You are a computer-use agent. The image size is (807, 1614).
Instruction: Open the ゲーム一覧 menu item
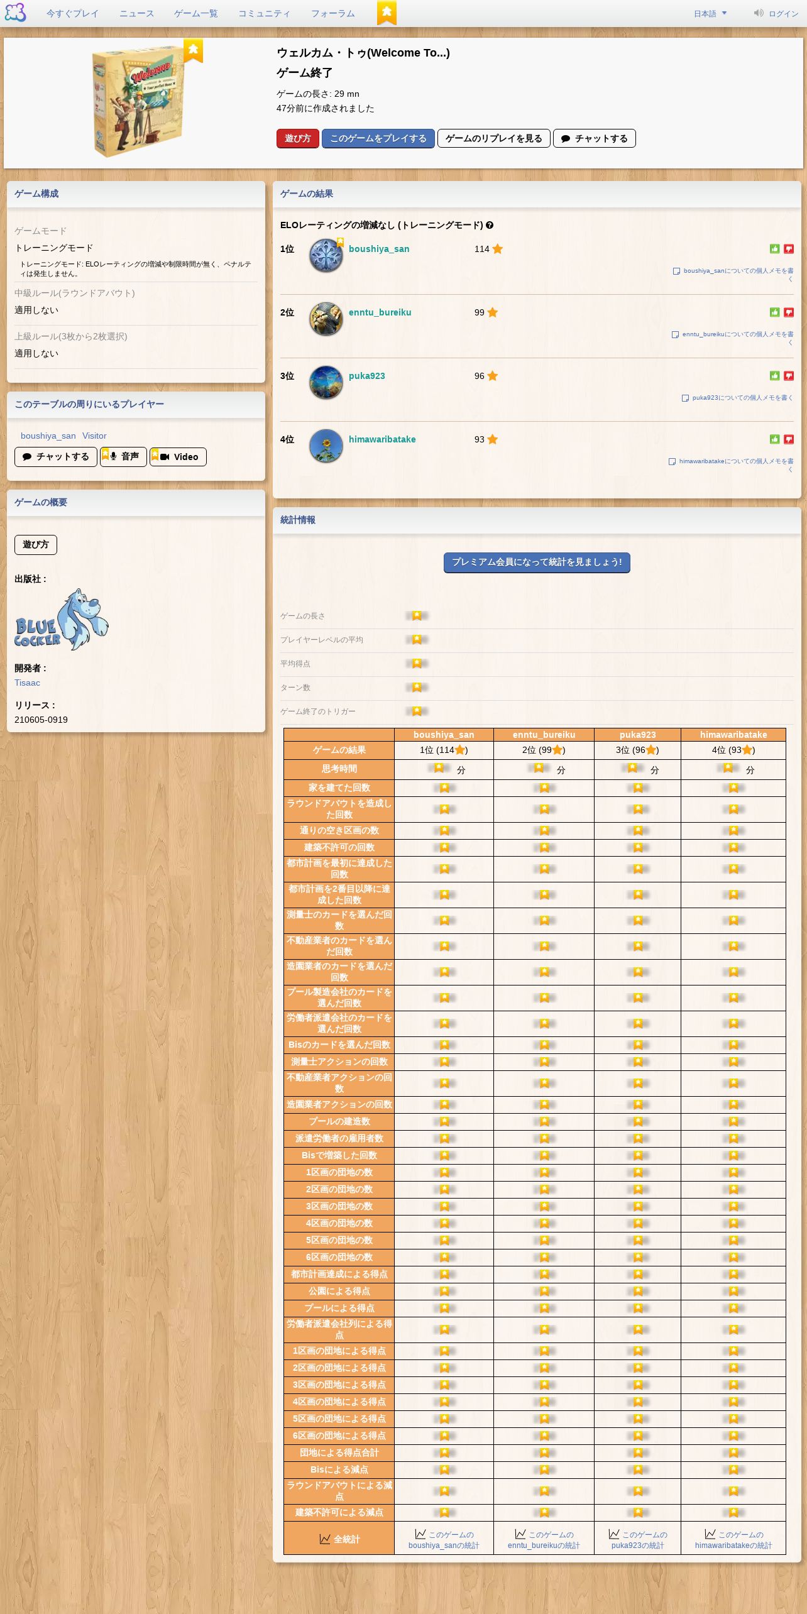tap(195, 13)
